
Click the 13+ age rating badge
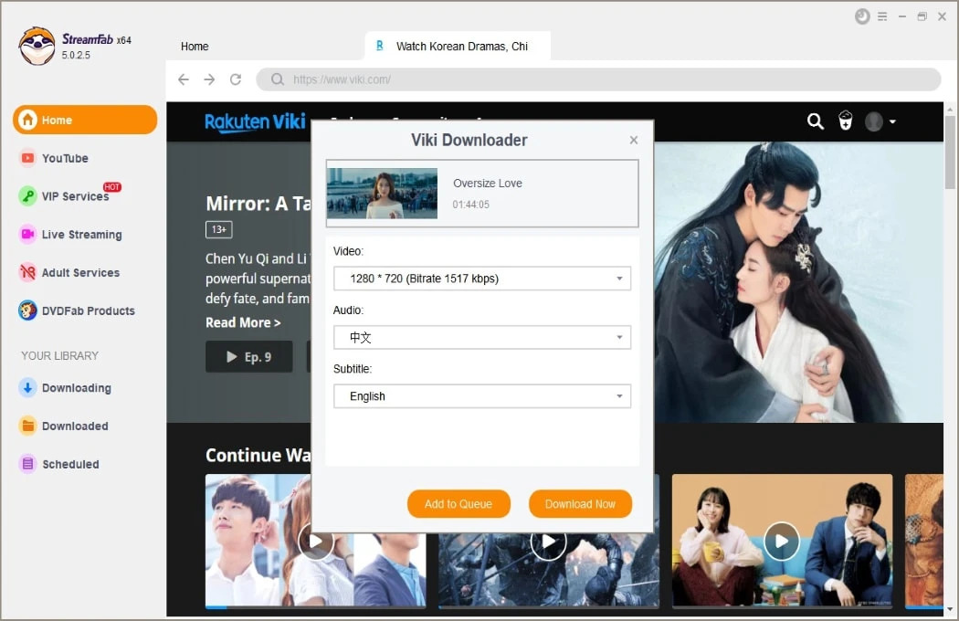click(219, 229)
